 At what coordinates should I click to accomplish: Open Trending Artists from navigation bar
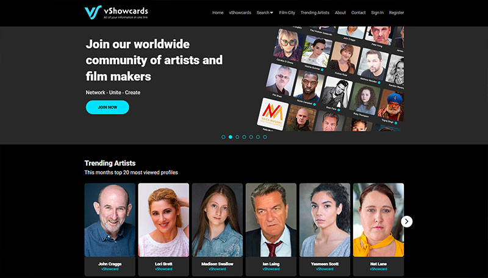pos(315,13)
